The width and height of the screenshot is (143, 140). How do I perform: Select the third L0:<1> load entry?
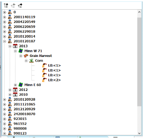[x=54, y=75]
